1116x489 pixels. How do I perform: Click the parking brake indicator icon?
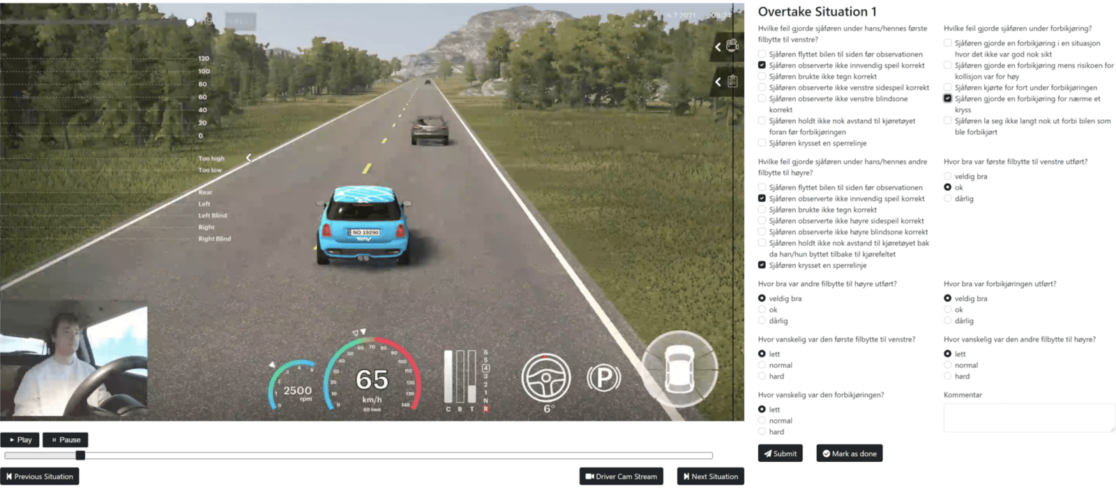603,378
